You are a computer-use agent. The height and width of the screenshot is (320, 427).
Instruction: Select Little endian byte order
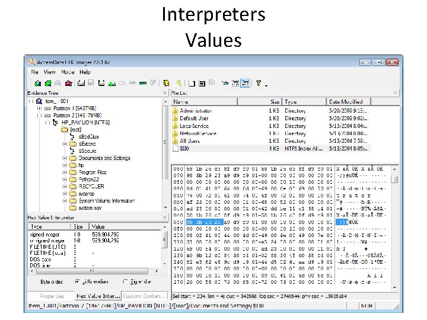pyautogui.click(x=77, y=281)
